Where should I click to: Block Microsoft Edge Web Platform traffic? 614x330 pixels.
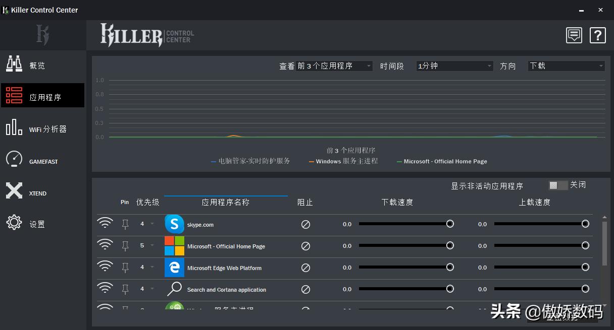point(305,268)
